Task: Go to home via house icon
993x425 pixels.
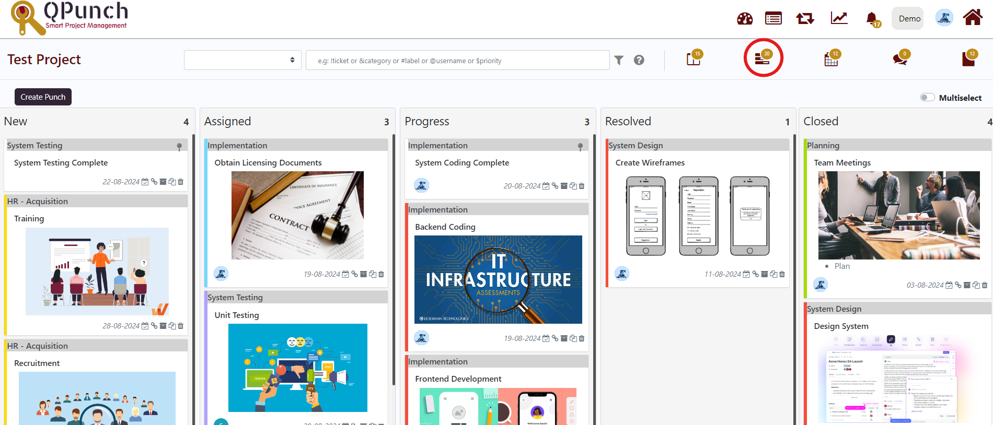Action: 973,18
